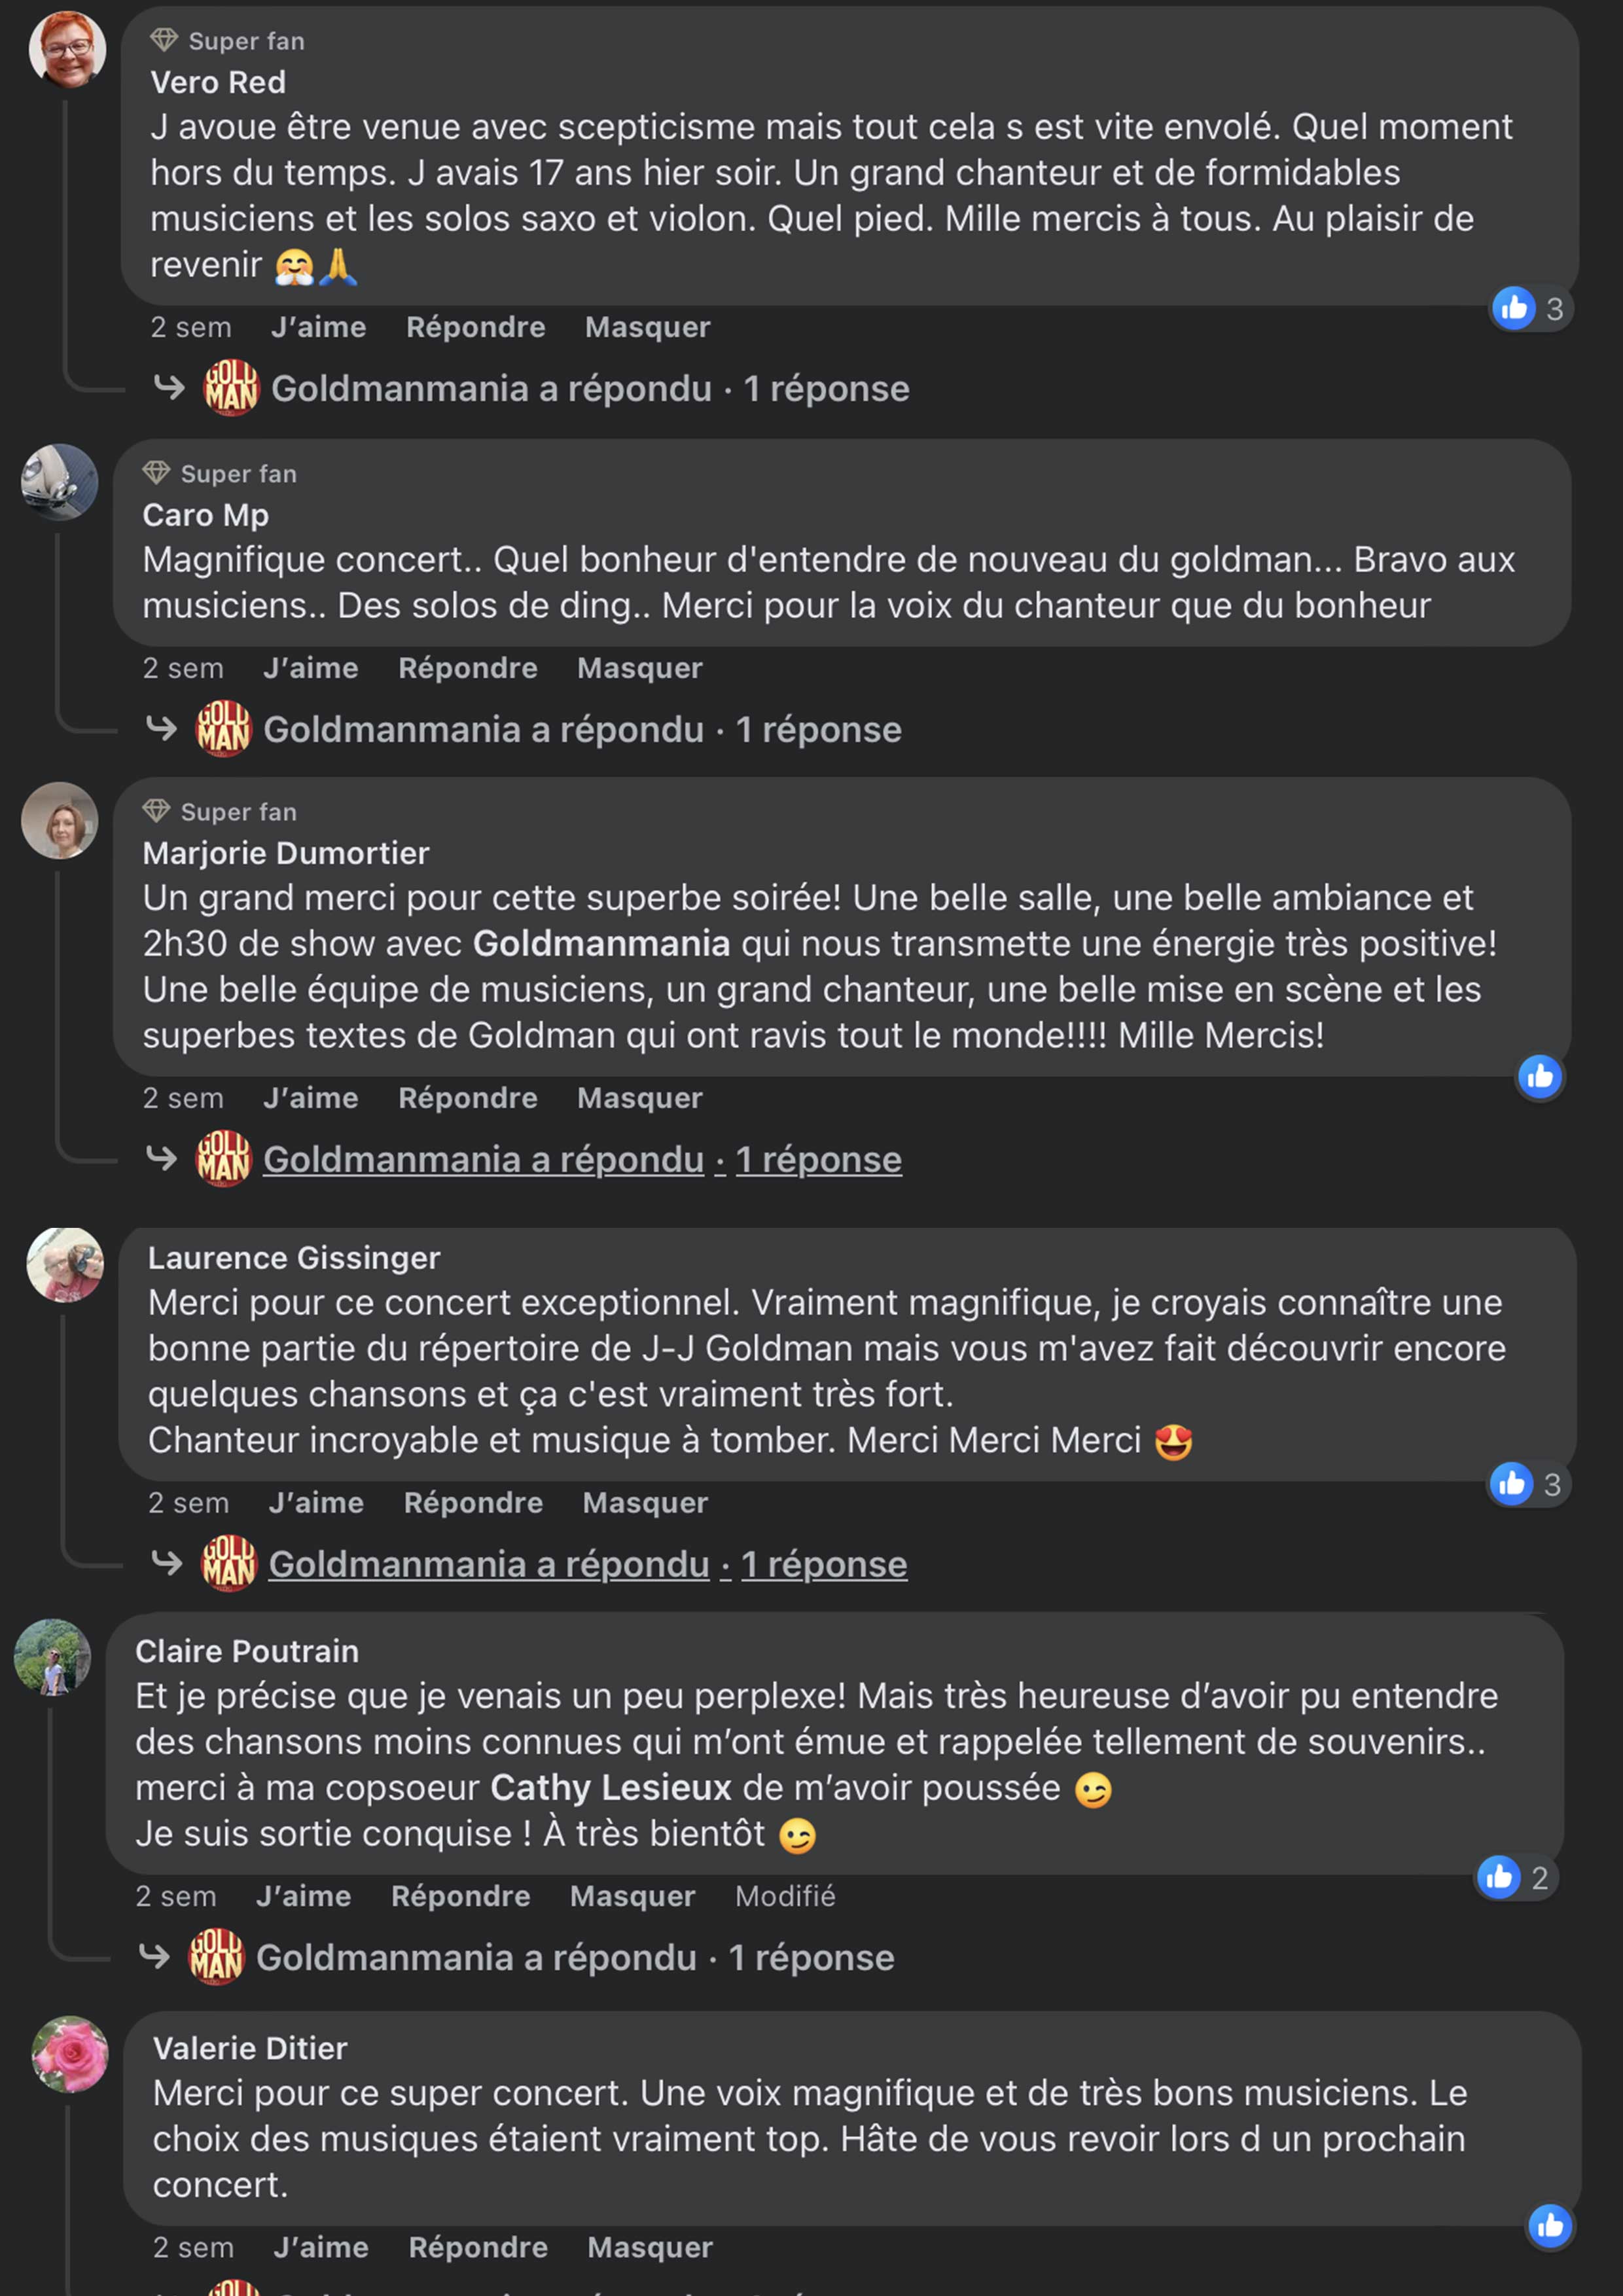The height and width of the screenshot is (2296, 1623).
Task: Like Caro Mp's comment with J'aime
Action: click(310, 668)
